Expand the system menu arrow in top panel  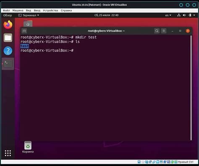[x=194, y=15]
